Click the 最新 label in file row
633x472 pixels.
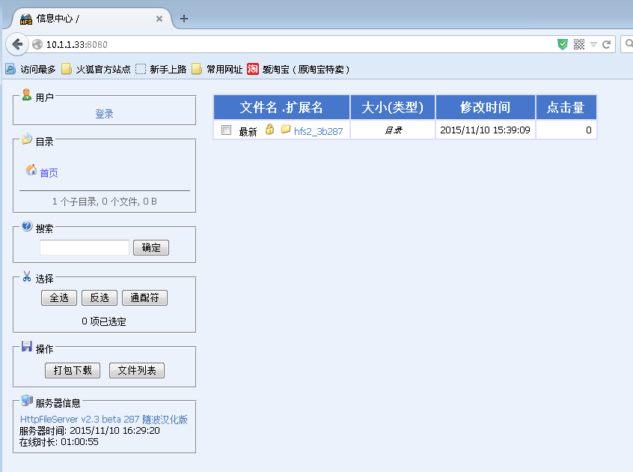point(248,132)
